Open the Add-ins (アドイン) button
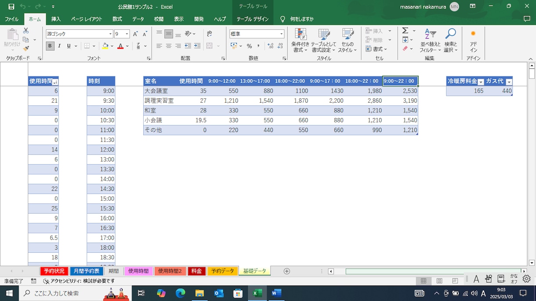 473,41
